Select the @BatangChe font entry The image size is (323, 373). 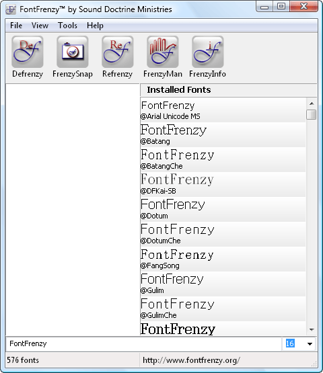coord(223,160)
